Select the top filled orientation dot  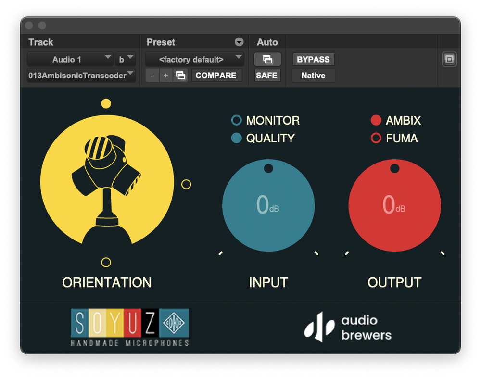[x=106, y=103]
